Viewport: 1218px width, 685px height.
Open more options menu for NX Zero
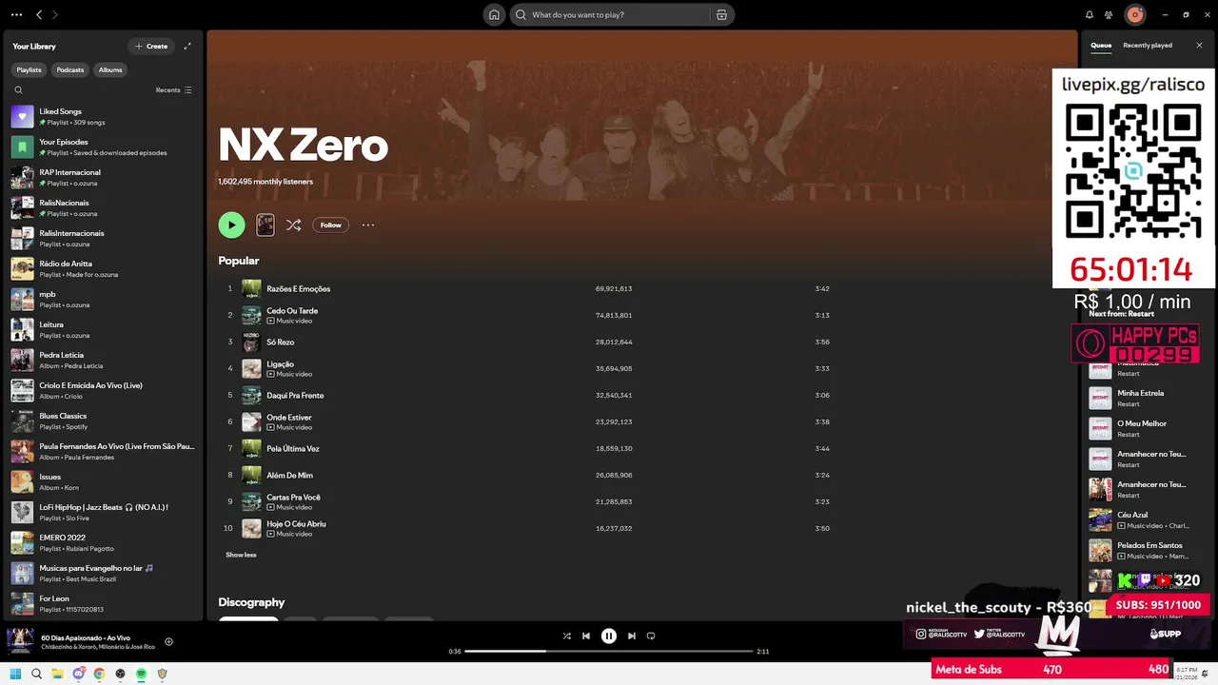click(x=368, y=225)
